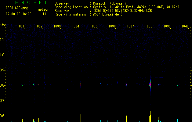Click the meteor echo just before 1637
192x122 pixels.
coord(126,84)
